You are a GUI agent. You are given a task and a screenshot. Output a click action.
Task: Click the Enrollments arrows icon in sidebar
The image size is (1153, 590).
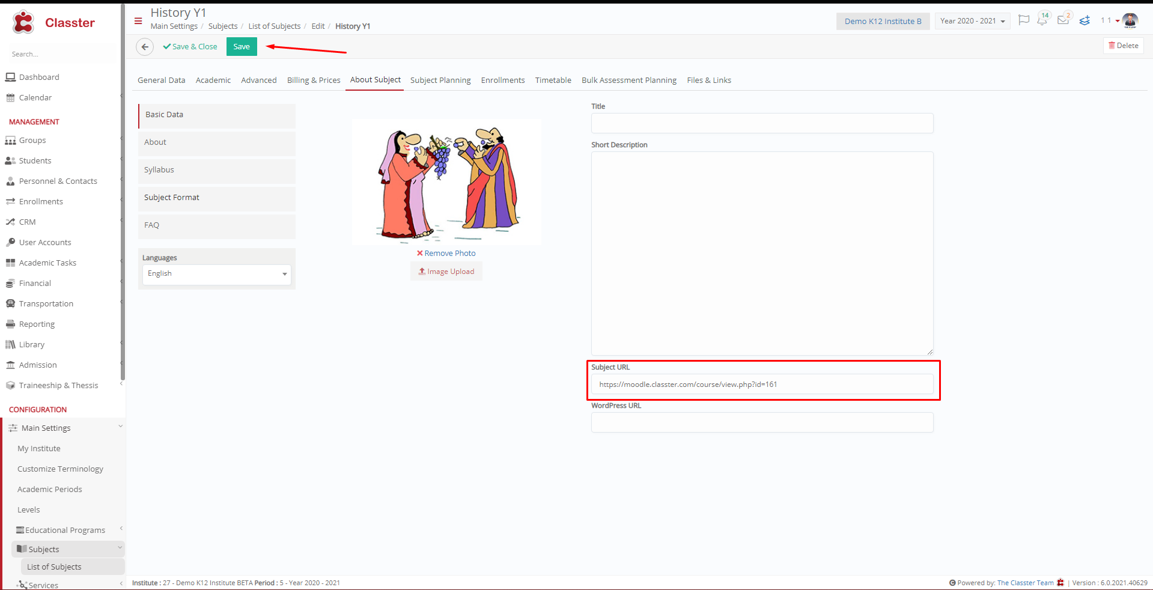coord(10,201)
